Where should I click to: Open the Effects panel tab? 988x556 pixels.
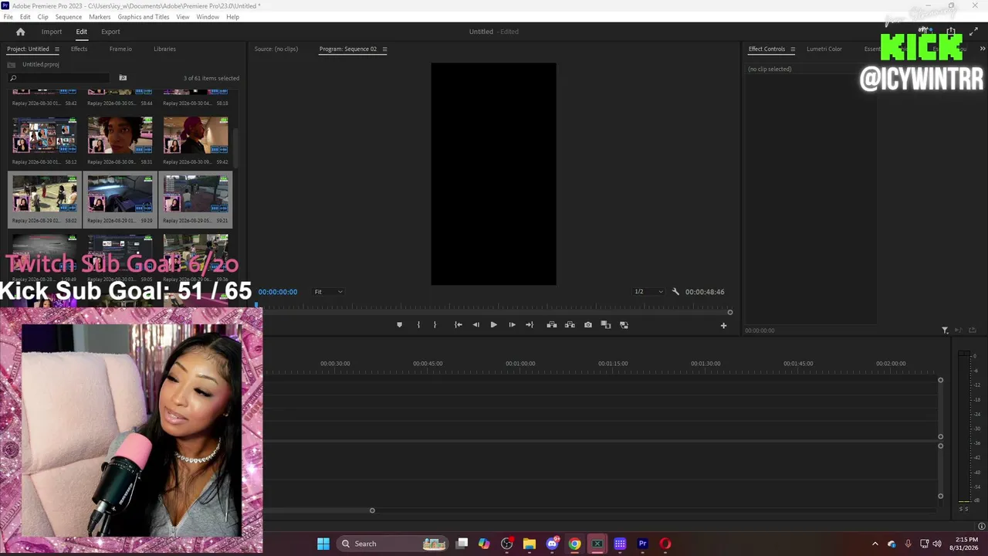(79, 49)
